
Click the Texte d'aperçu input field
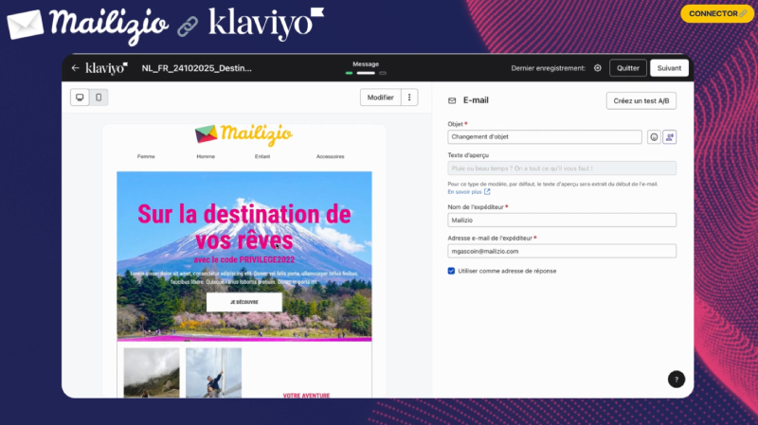[x=562, y=168]
